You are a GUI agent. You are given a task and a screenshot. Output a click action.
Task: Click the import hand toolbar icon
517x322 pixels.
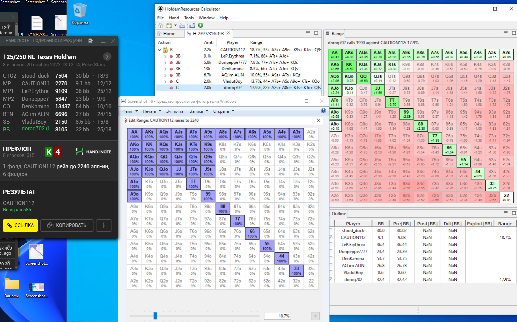[182, 25]
